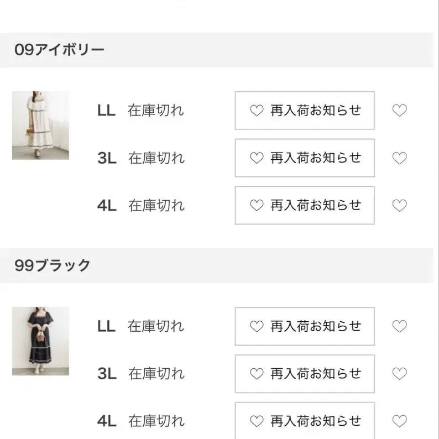
Task: Open the ivory dress thumbnail
Action: point(40,126)
